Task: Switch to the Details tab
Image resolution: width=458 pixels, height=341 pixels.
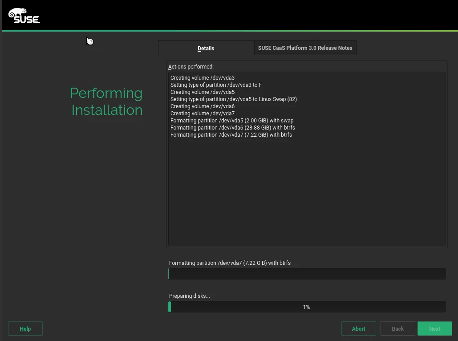Action: click(206, 48)
